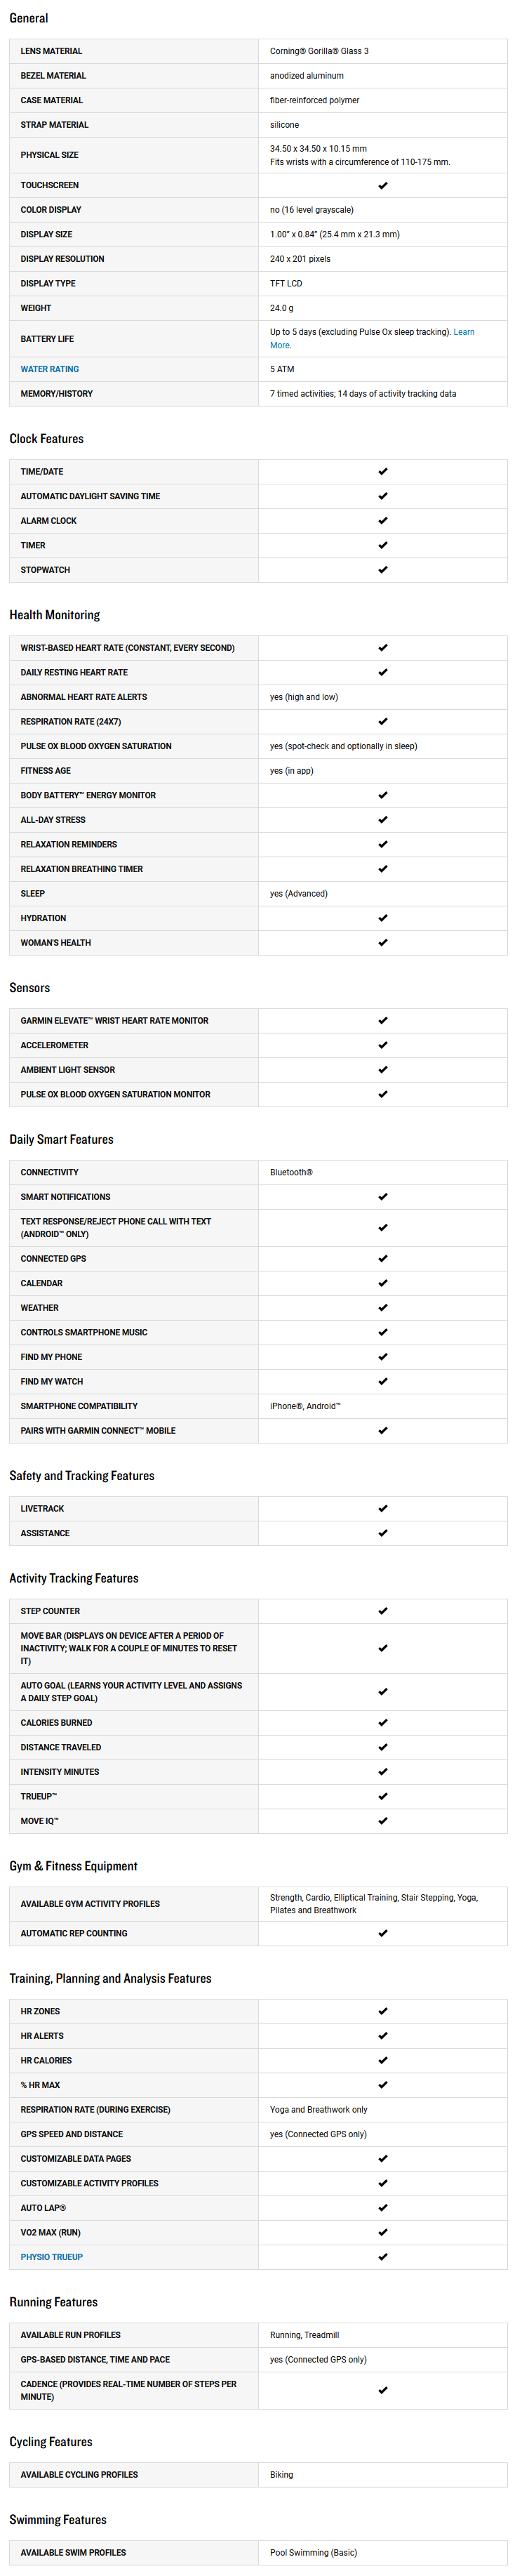
Task: Click the Automatic Rep Counting checkmark
Action: click(x=382, y=1934)
